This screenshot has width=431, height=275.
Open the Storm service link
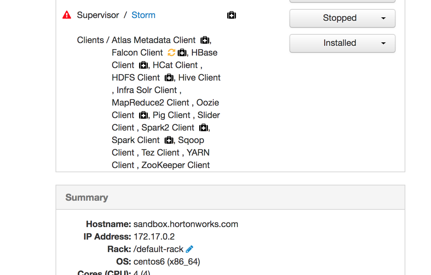pyautogui.click(x=143, y=15)
